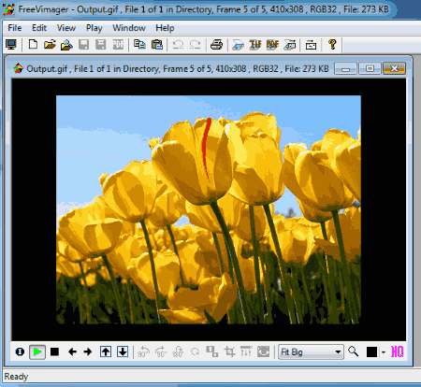Go to next picture with right arrow
This screenshot has width=421, height=387.
tap(88, 352)
